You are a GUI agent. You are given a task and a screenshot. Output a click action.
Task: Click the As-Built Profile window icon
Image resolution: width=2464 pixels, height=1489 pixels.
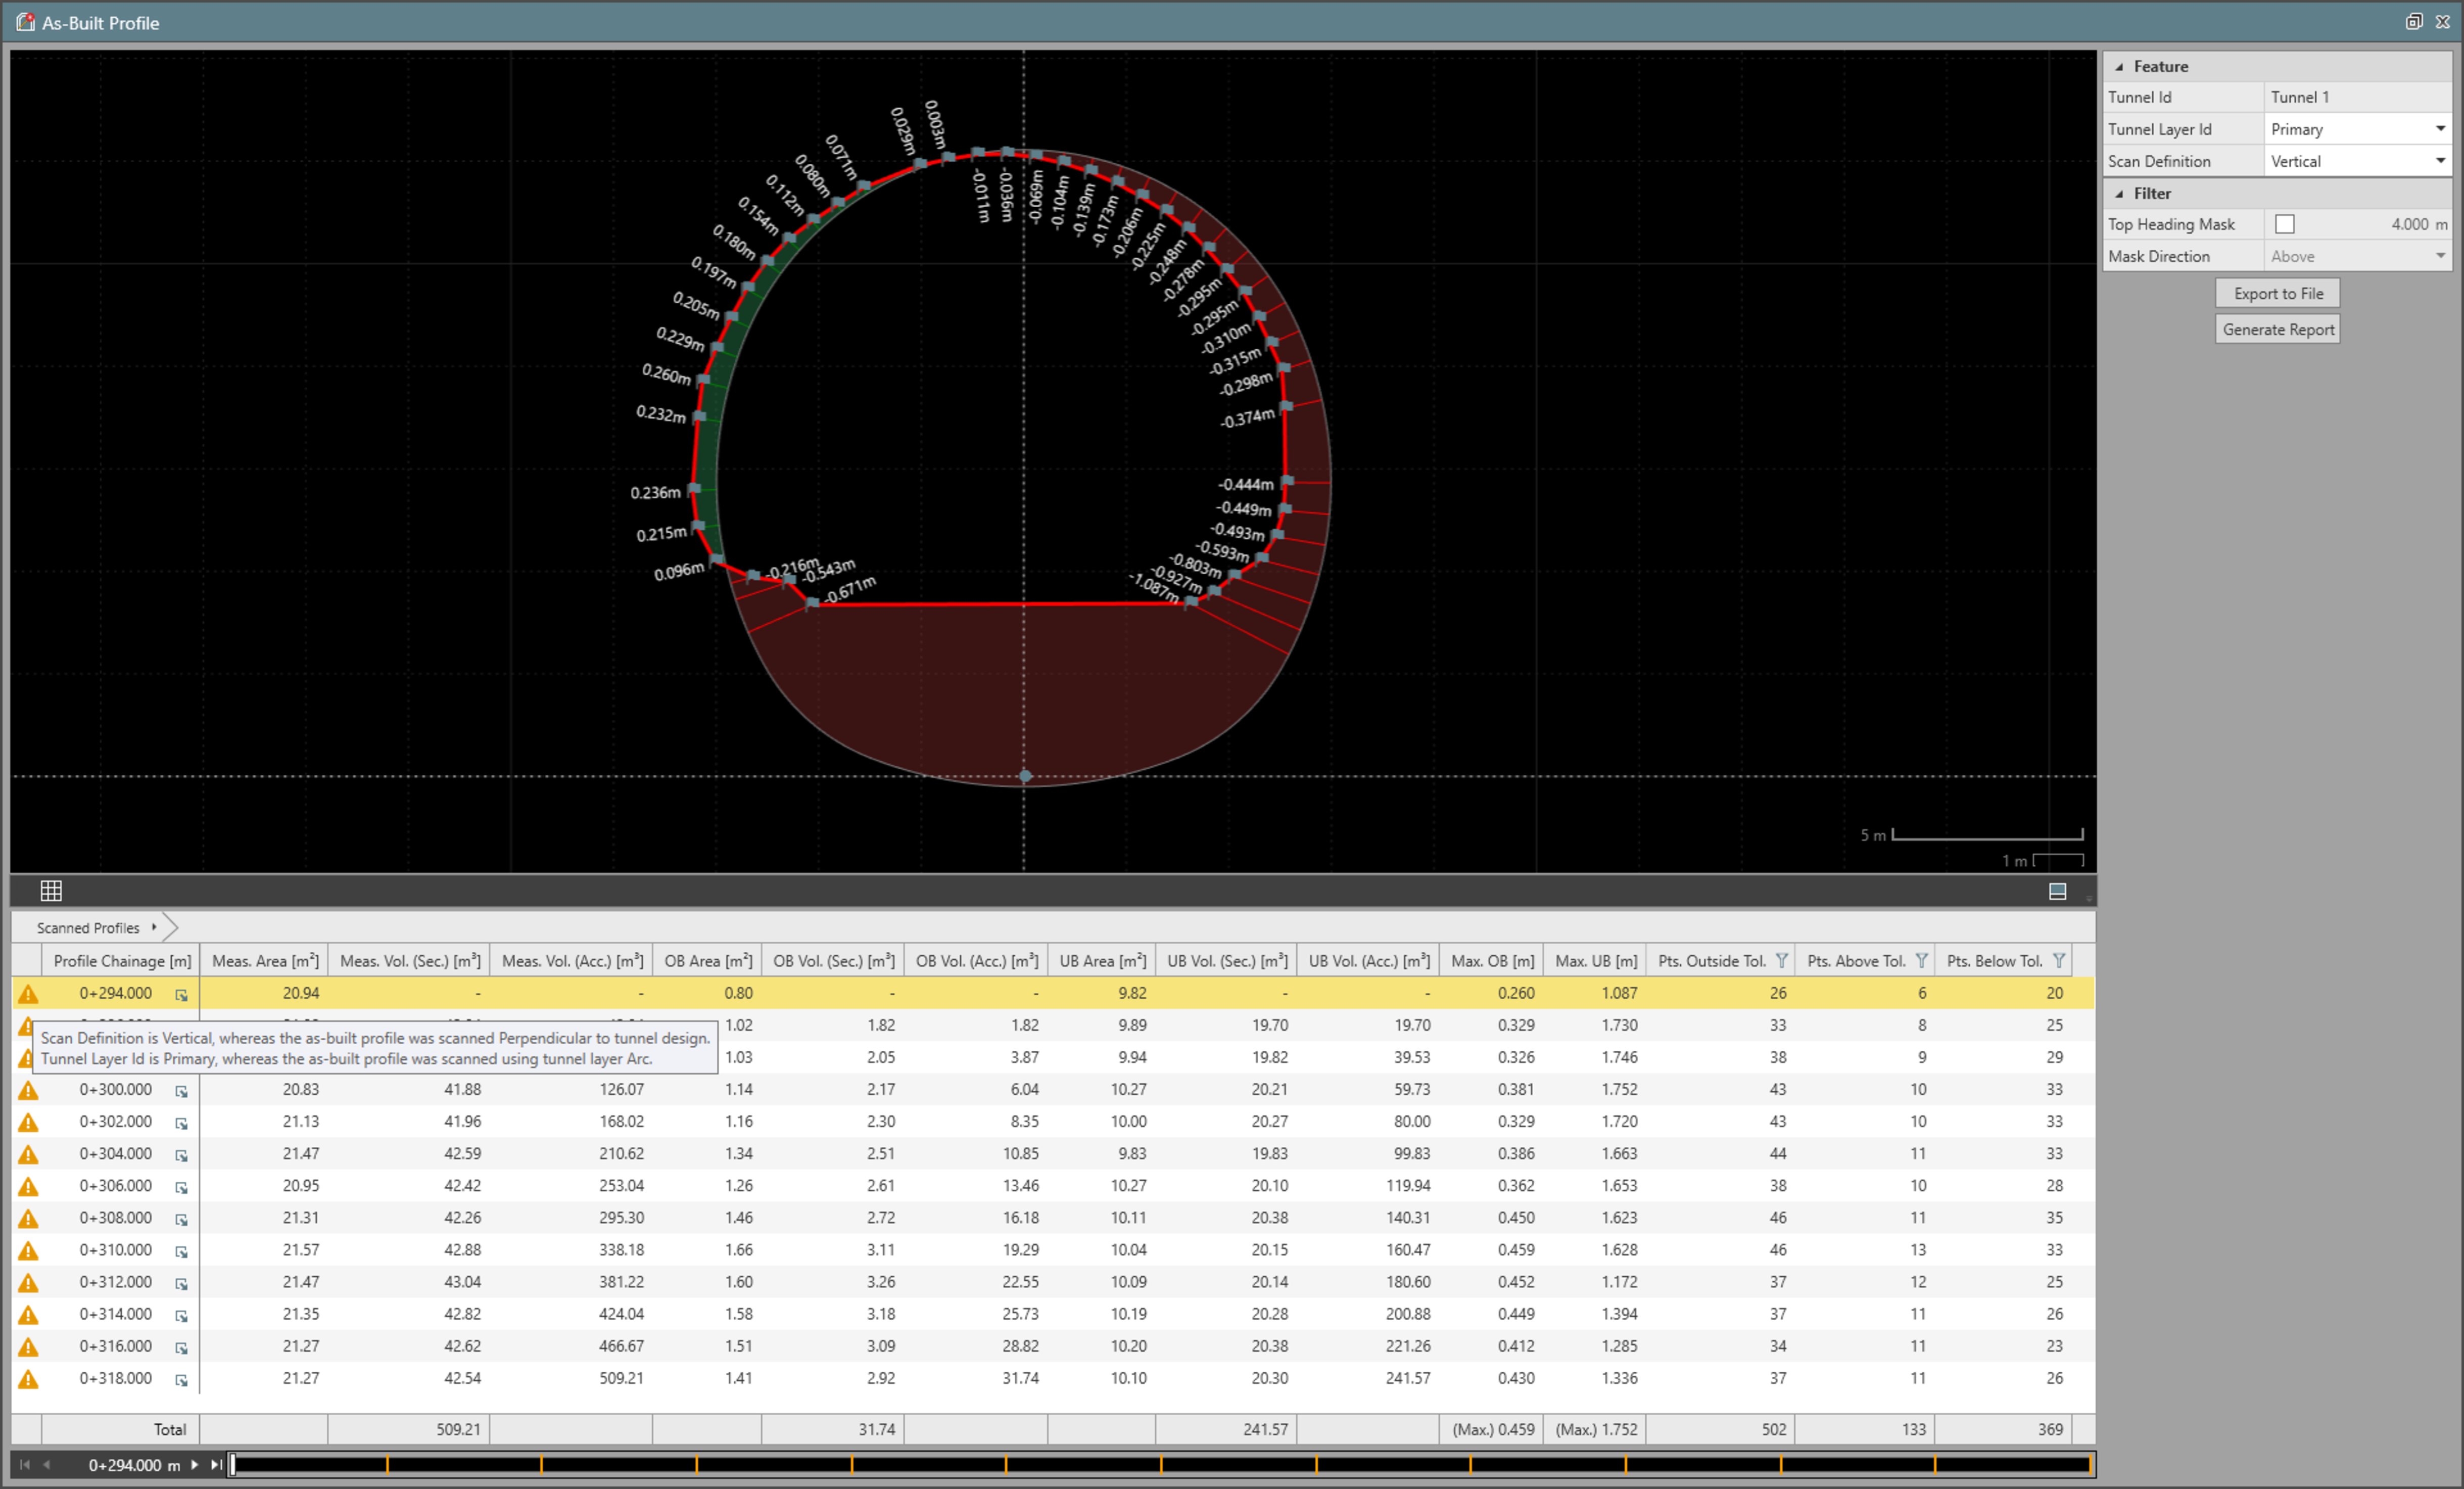(25, 21)
